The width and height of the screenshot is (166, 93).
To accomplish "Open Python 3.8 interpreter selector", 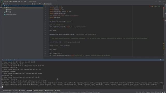I will pos(156,92).
